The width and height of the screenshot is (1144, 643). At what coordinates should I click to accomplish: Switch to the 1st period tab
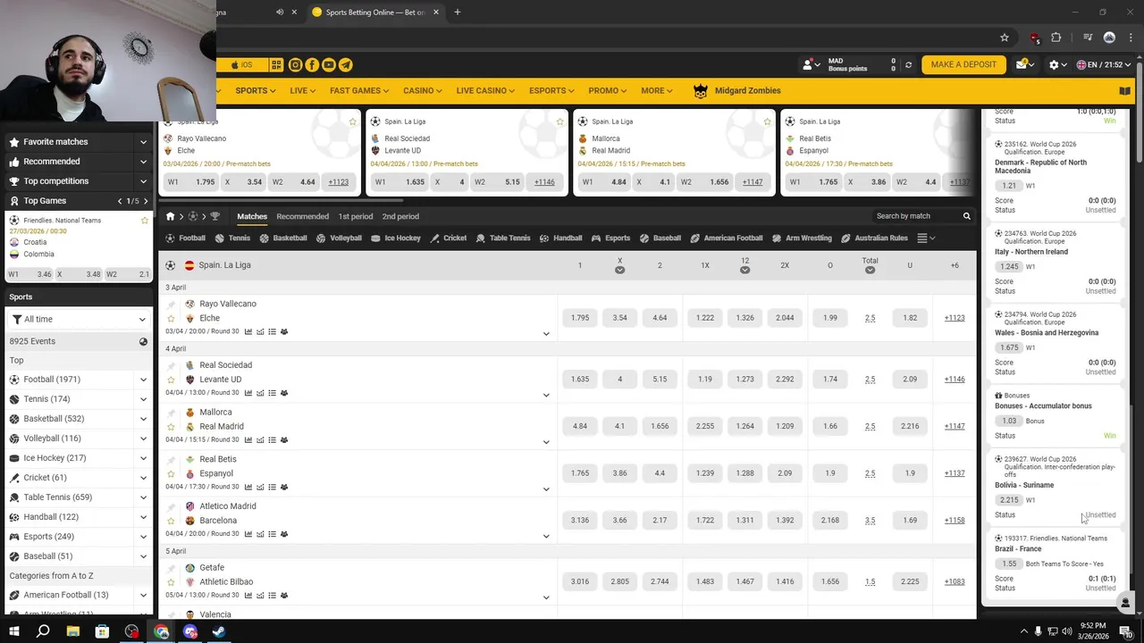point(355,216)
